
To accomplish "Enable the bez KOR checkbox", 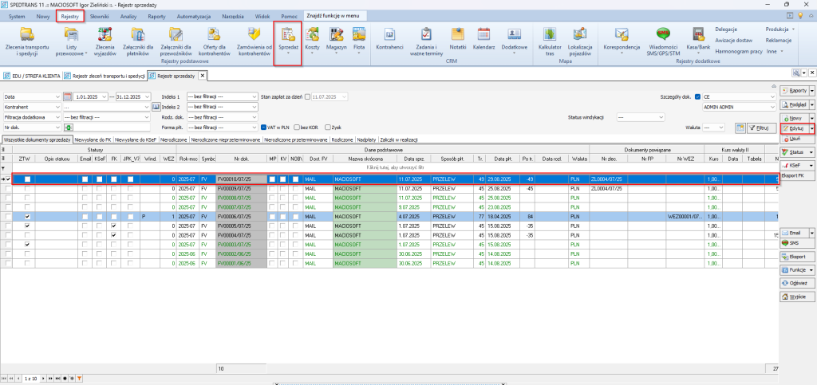I will (296, 127).
